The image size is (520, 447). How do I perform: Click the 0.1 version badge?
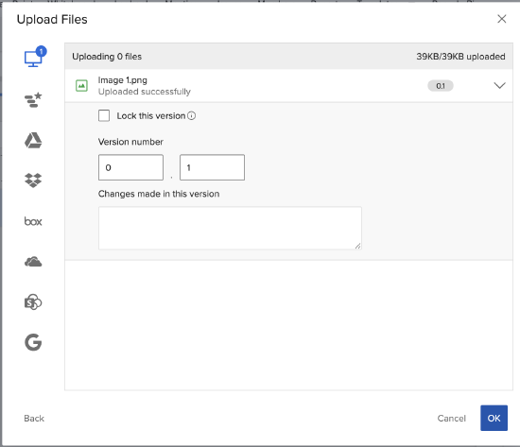tap(441, 86)
